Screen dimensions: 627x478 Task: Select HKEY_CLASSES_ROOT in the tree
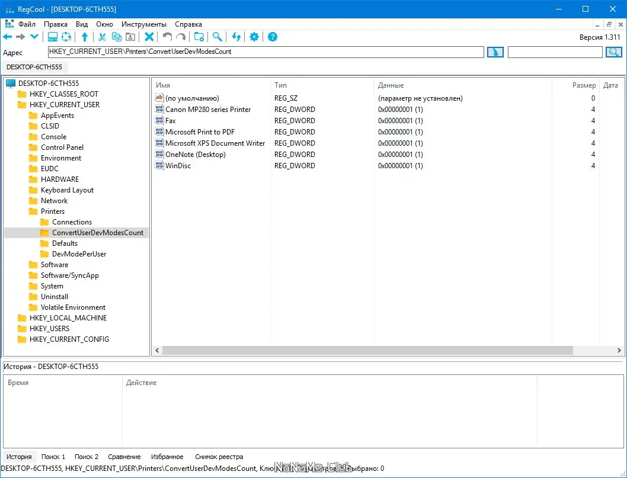coord(63,94)
